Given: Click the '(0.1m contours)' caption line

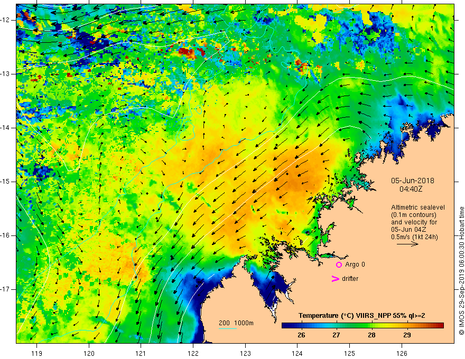Looking at the screenshot, I should tap(414, 215).
